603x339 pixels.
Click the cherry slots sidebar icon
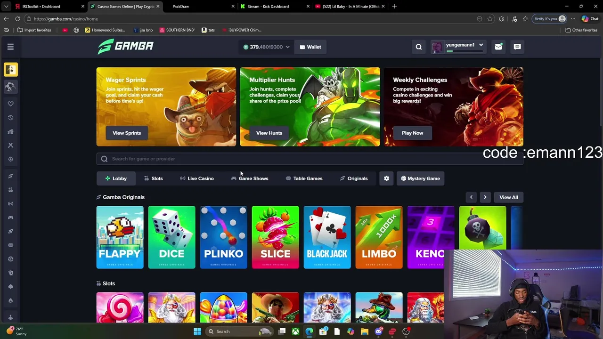[x=10, y=190]
